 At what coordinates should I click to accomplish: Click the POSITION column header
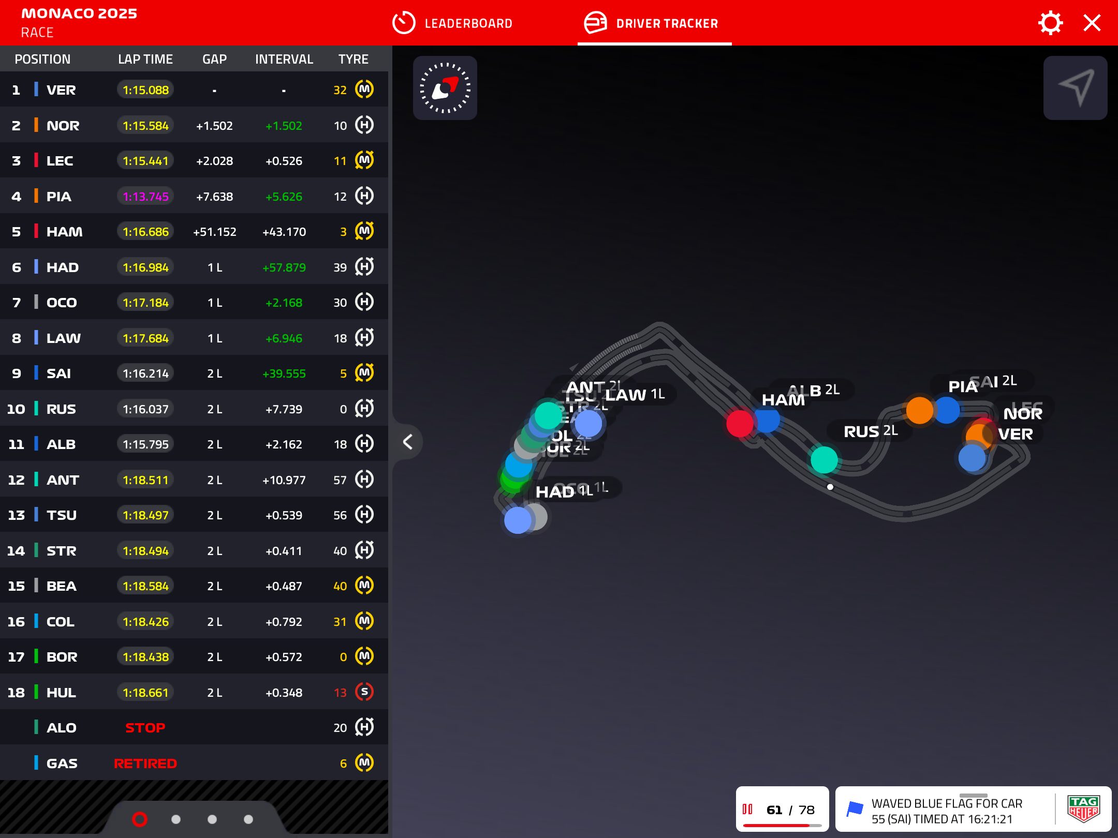pos(42,59)
